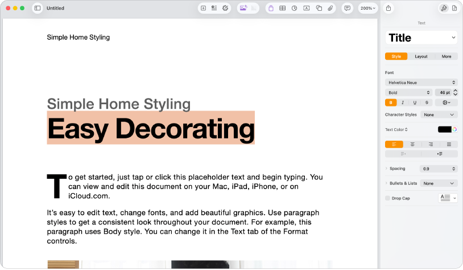
Task: Open the Document inspector icon
Action: point(454,9)
